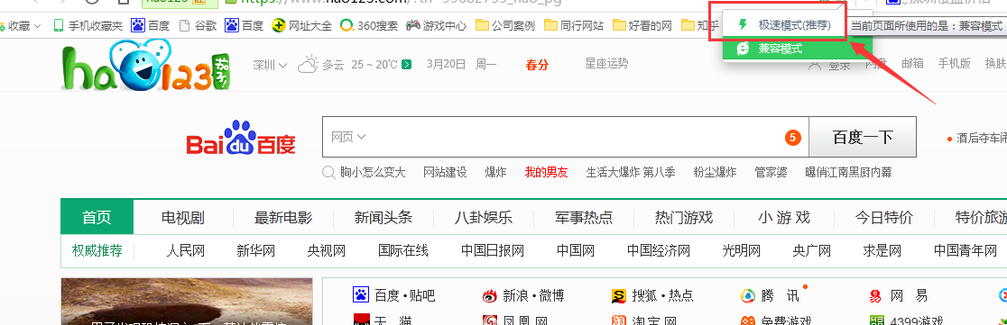Screen dimensions: 1007x325
Task: Click the 3月20日 date text
Action: [446, 64]
